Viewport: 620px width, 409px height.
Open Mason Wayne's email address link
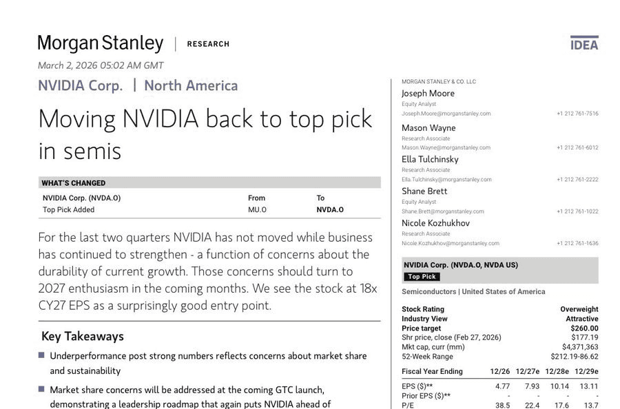[x=446, y=147]
